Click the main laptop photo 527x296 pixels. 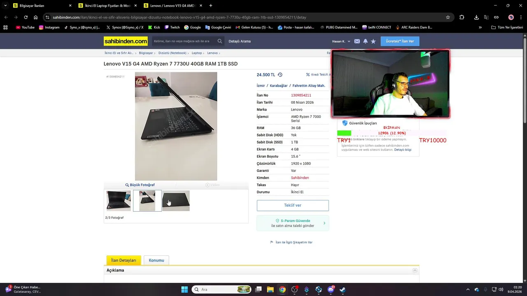(176, 126)
